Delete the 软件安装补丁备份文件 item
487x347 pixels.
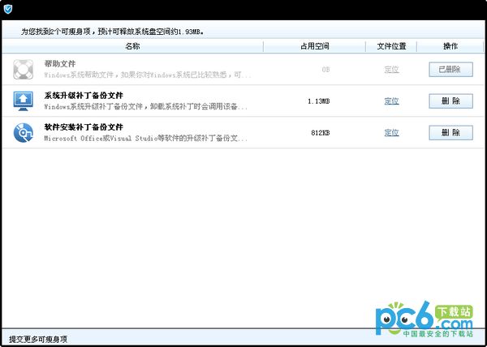450,133
